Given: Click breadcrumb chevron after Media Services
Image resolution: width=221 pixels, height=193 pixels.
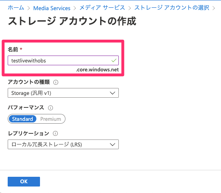Looking at the screenshot, I should [75, 8].
